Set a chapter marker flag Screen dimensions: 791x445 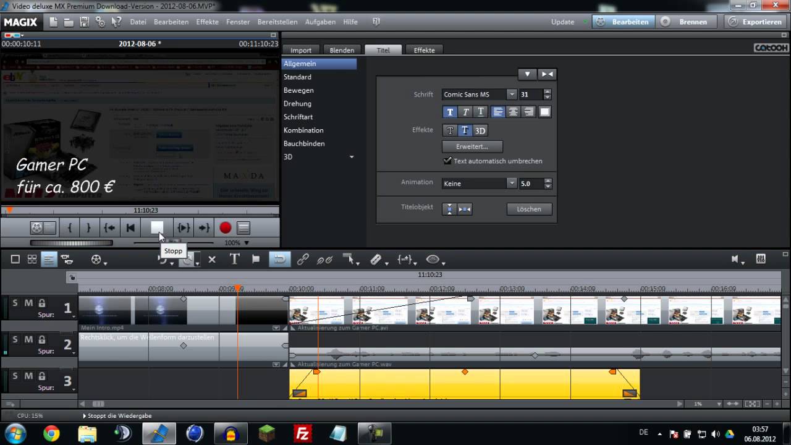(255, 260)
